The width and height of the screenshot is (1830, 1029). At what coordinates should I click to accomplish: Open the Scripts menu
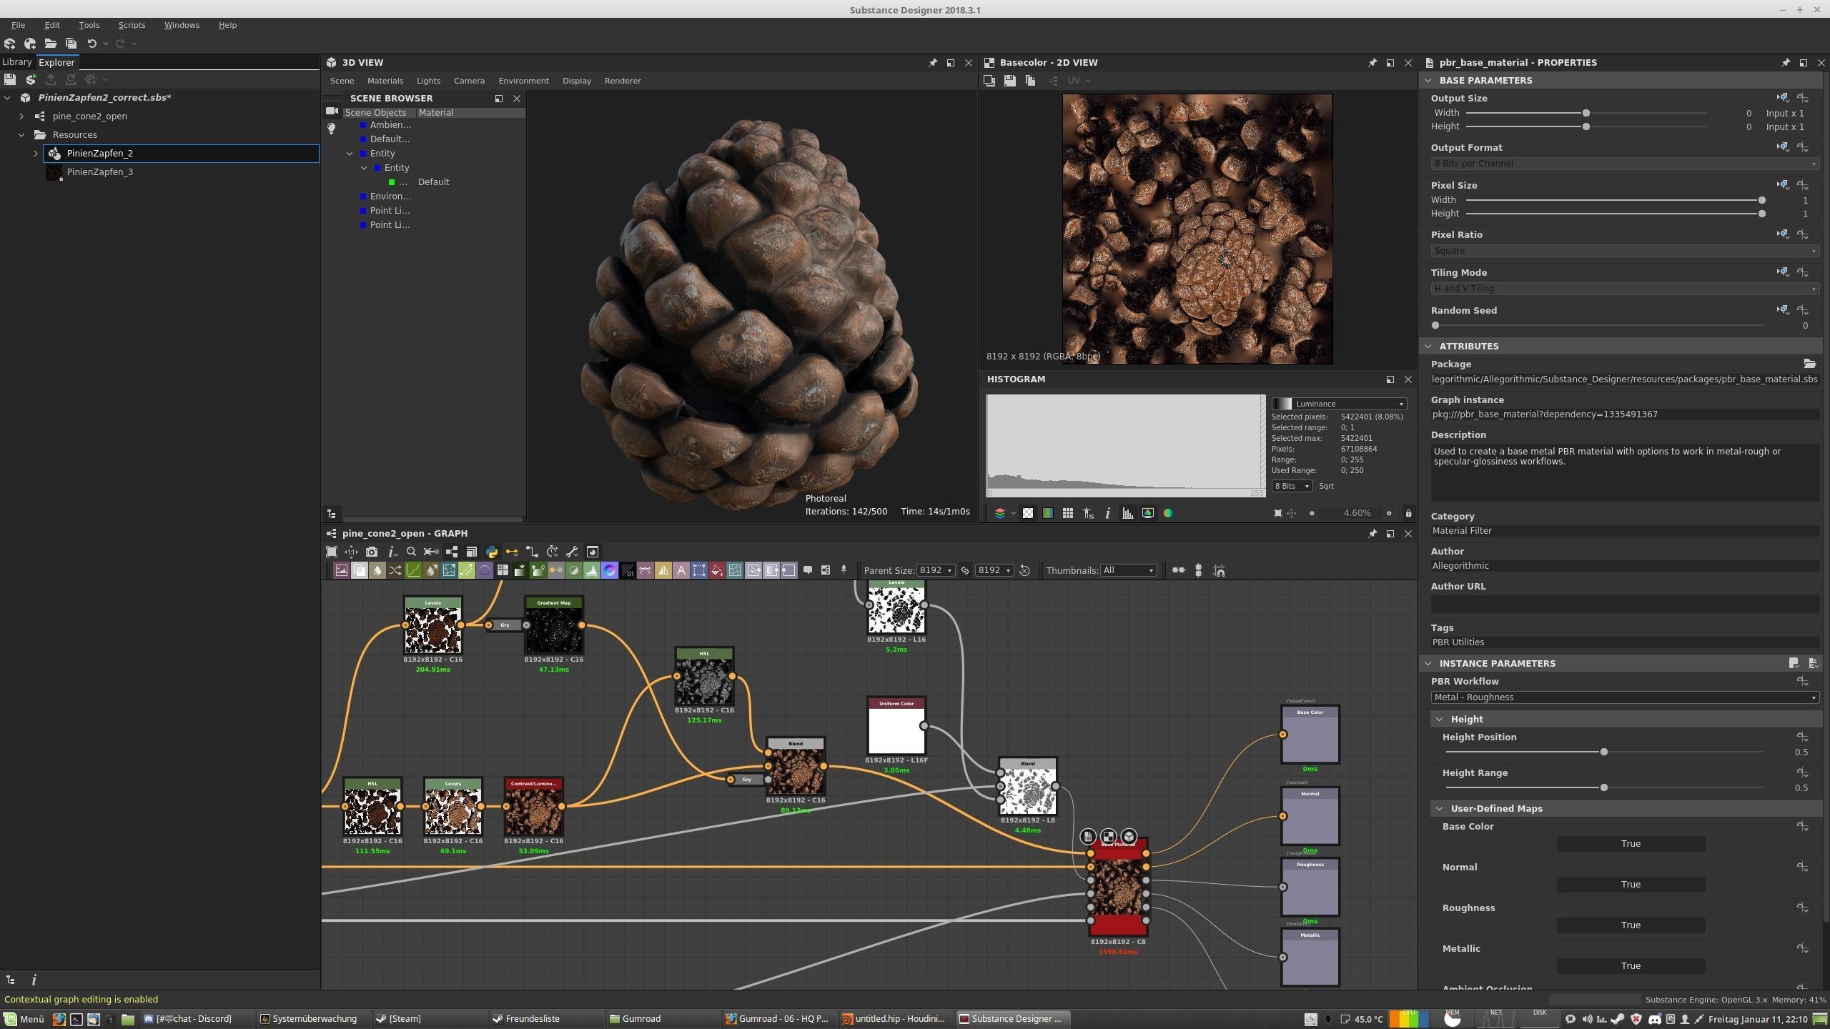[x=132, y=25]
